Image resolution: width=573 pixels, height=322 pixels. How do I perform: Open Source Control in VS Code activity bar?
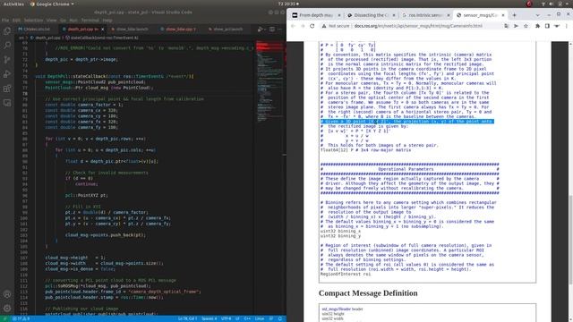pos(7,60)
